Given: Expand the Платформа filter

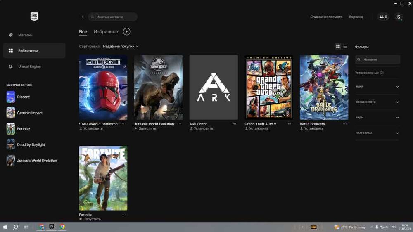Looking at the screenshot, I should [x=377, y=133].
